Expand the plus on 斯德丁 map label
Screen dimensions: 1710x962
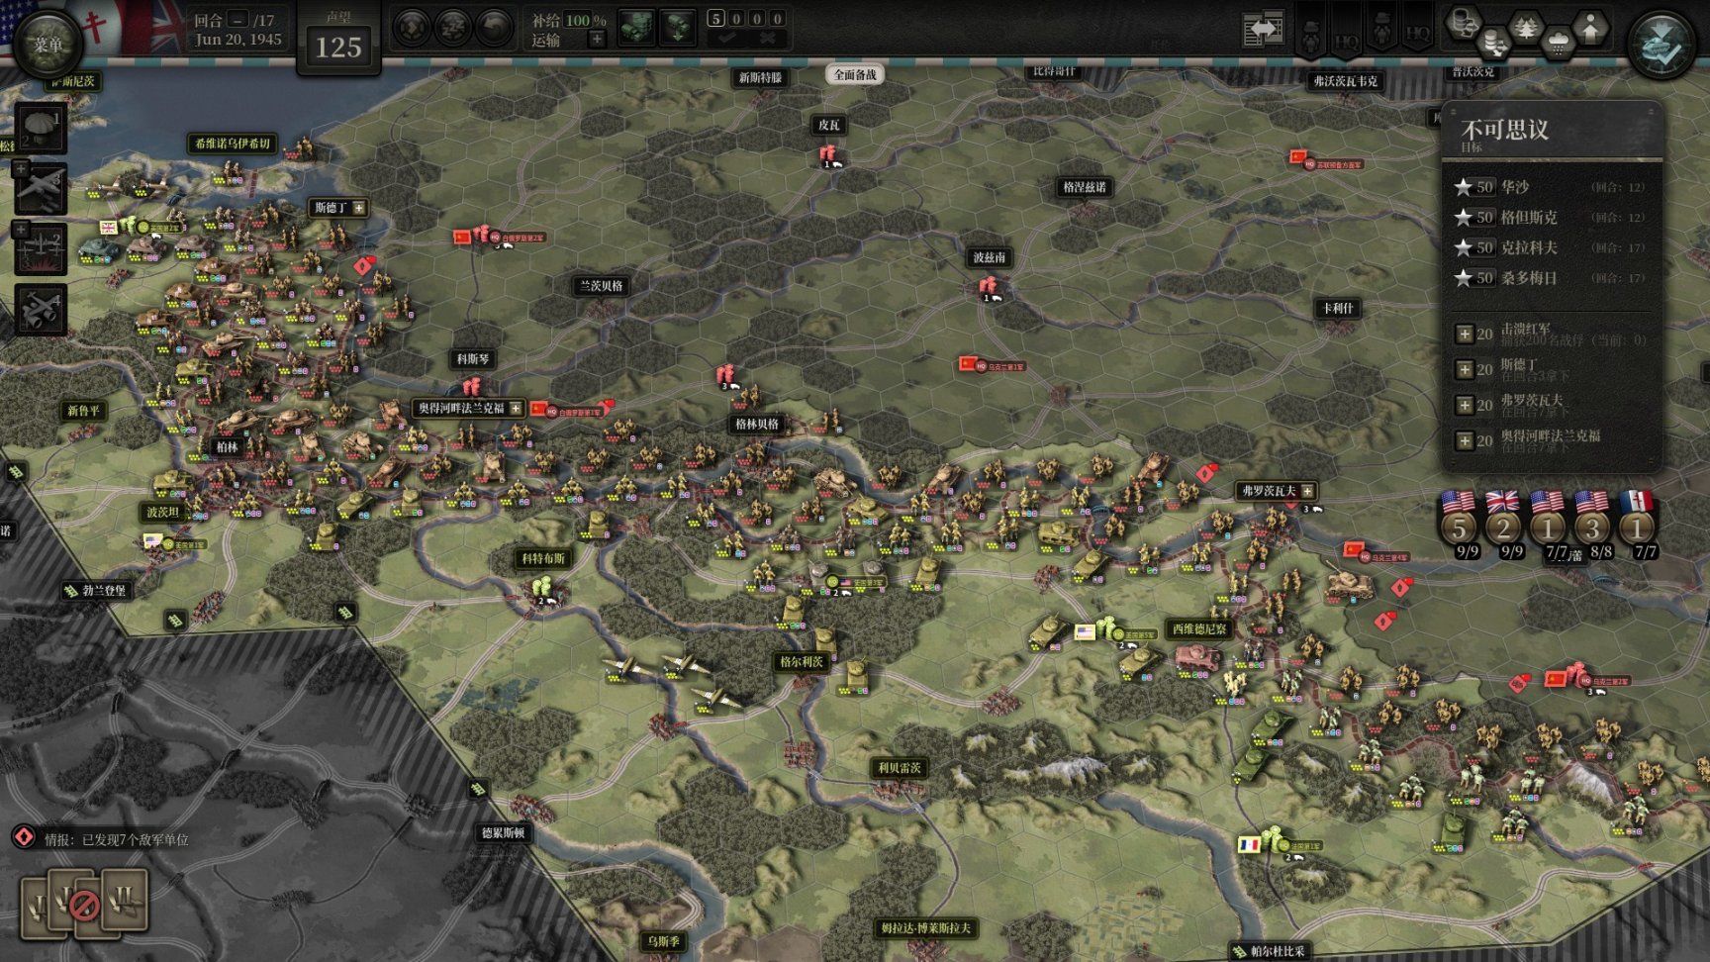tap(359, 208)
